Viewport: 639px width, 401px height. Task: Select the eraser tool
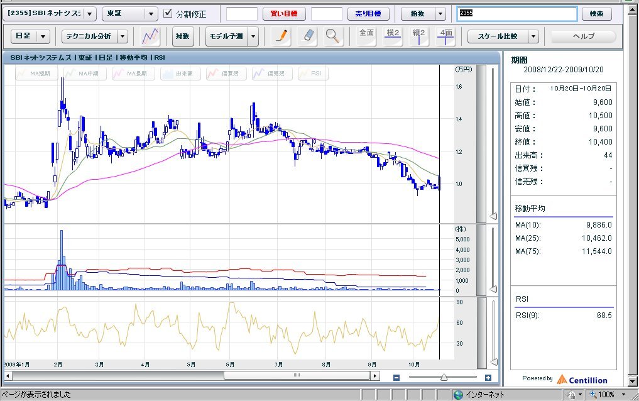(x=308, y=36)
